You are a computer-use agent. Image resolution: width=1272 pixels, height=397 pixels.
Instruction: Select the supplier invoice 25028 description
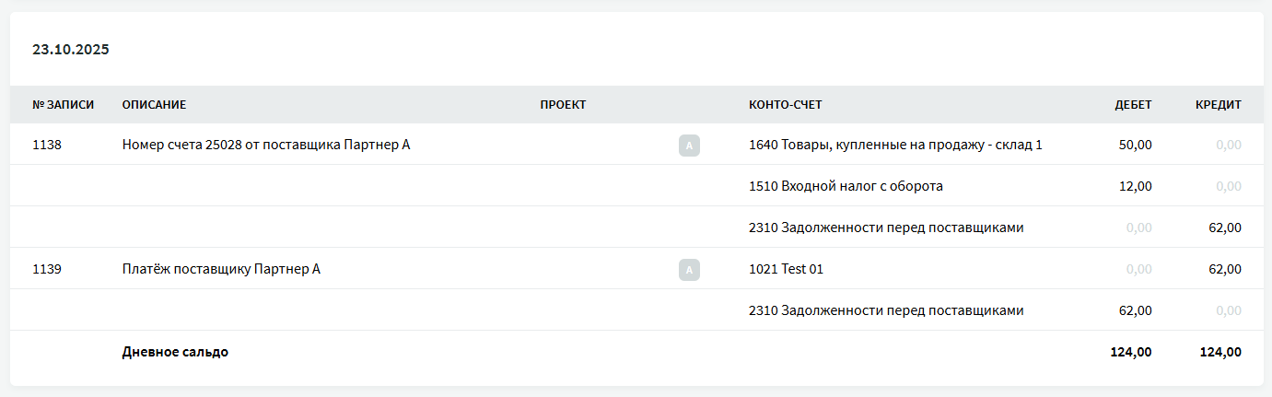[x=265, y=145]
